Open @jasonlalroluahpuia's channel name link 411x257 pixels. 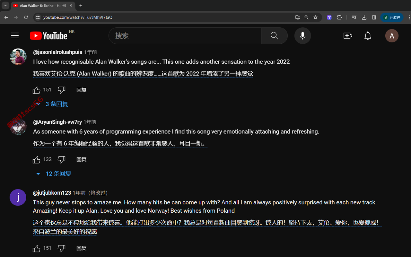pyautogui.click(x=58, y=52)
